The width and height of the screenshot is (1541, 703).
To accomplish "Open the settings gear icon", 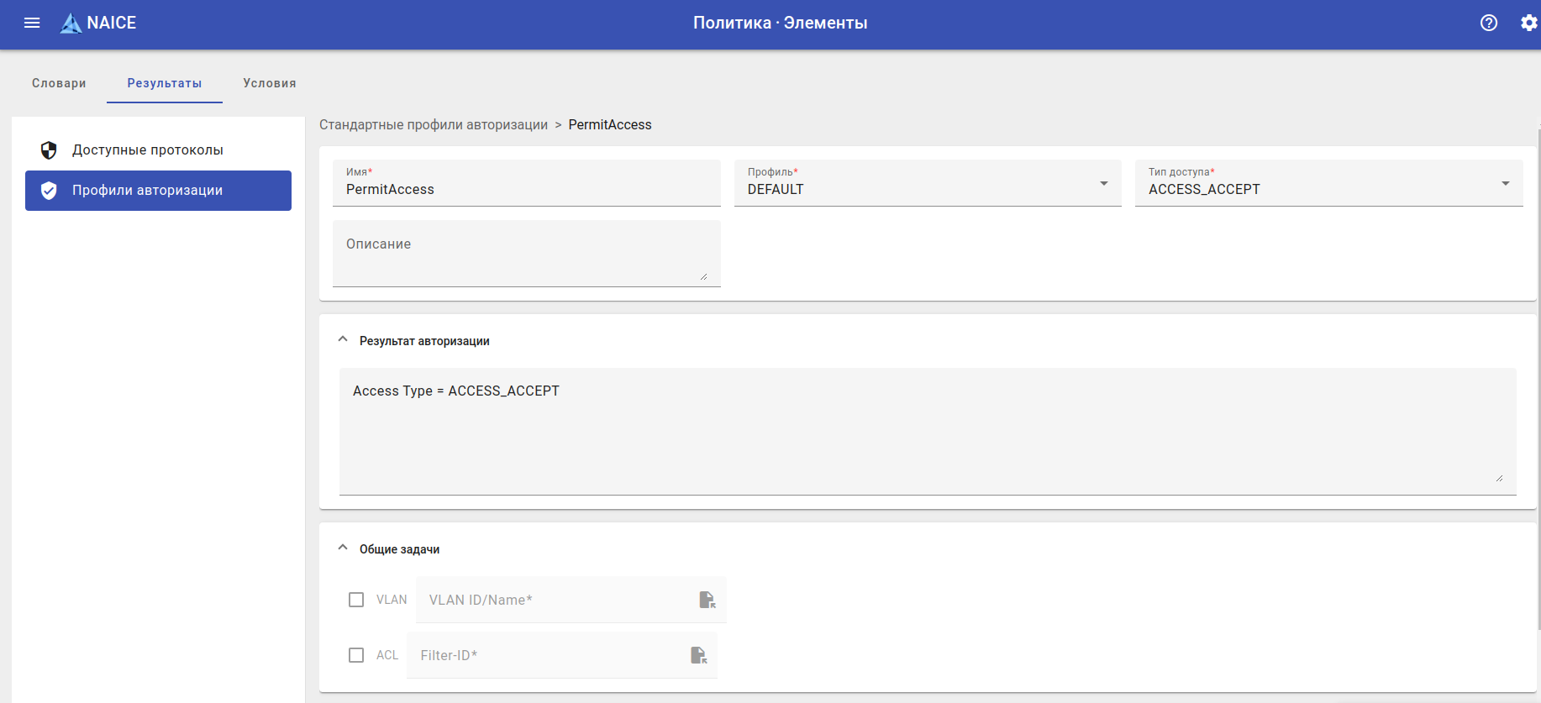I will (x=1529, y=23).
